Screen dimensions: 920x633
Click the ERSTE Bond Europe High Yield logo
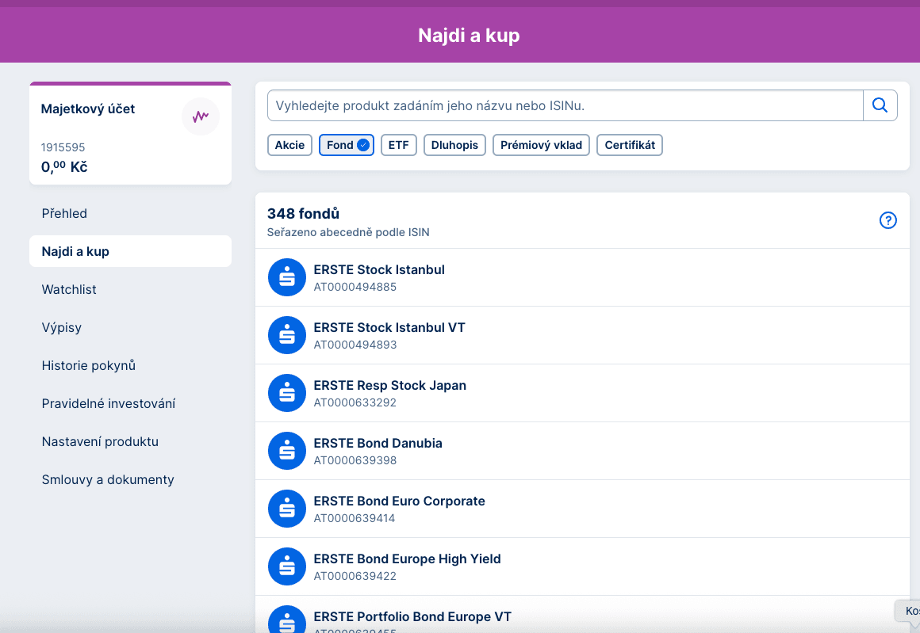pos(287,566)
